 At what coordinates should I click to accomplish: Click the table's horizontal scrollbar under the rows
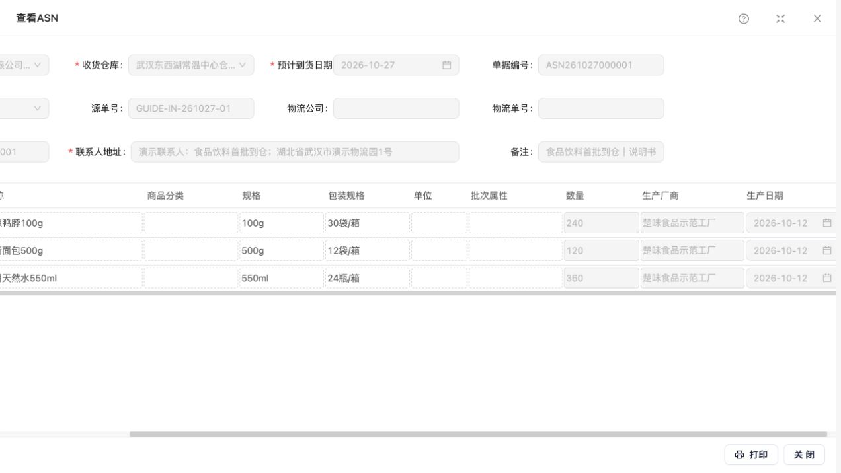418,293
